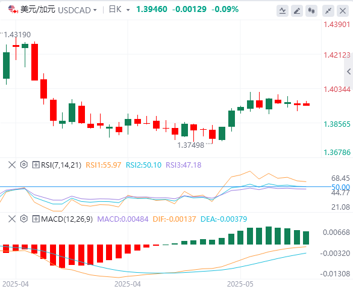The image size is (353, 292).
Task: Open RSI indicator settings gear
Action: [23, 165]
